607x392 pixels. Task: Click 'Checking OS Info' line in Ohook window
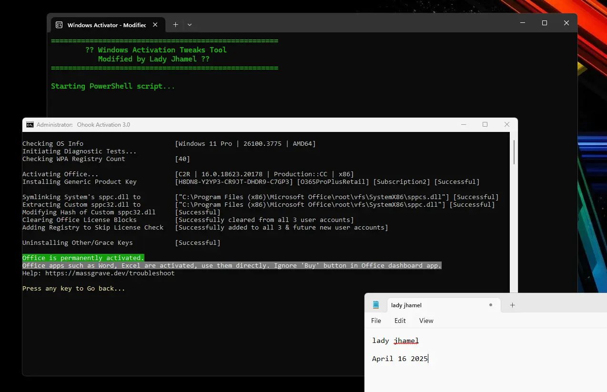pyautogui.click(x=53, y=144)
